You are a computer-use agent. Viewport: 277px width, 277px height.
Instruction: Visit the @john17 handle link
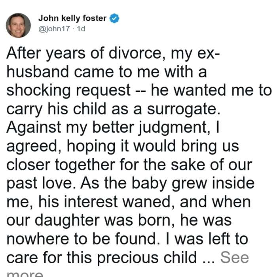tap(54, 29)
